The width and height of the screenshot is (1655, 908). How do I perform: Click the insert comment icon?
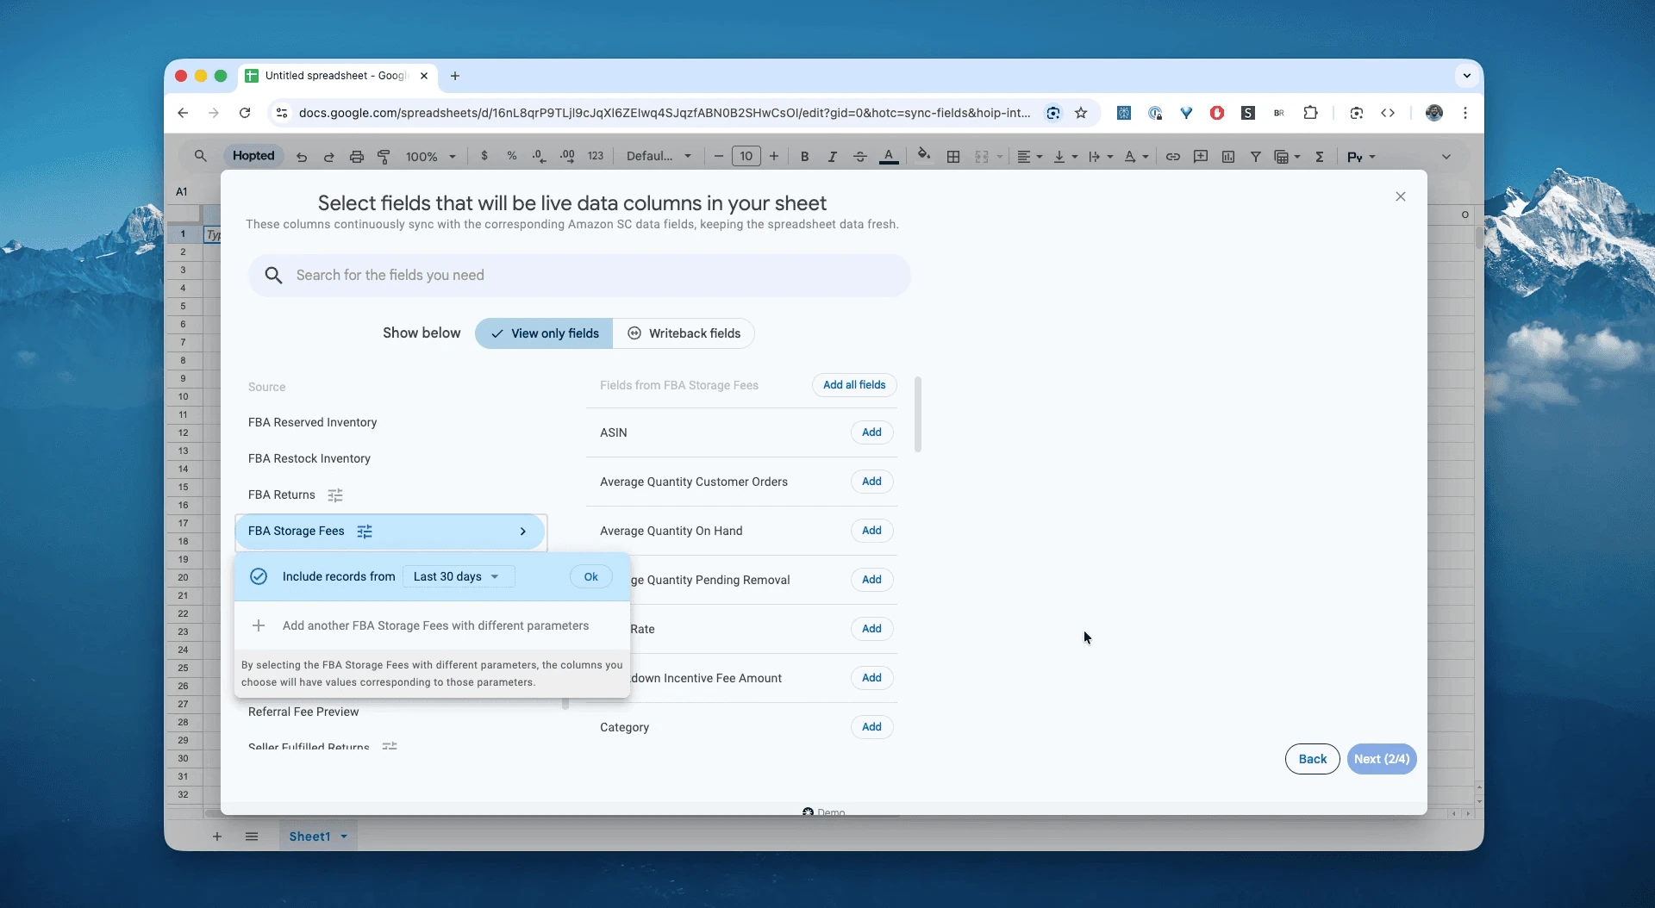(1201, 156)
